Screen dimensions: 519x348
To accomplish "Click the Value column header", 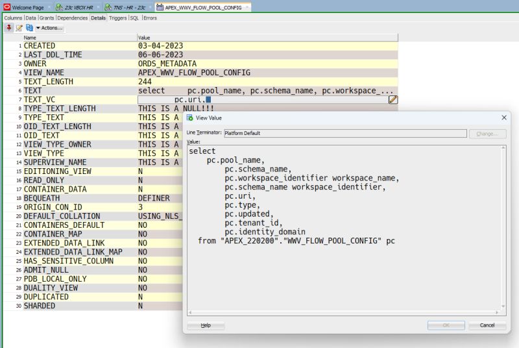I will [x=267, y=38].
